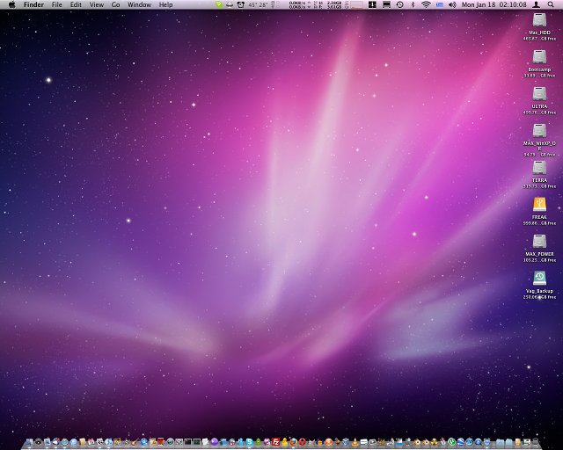
Task: Open the volume control in menu bar
Action: coord(452,4)
